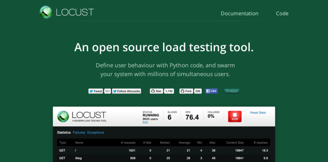Click the /blog name cell

coord(78,158)
